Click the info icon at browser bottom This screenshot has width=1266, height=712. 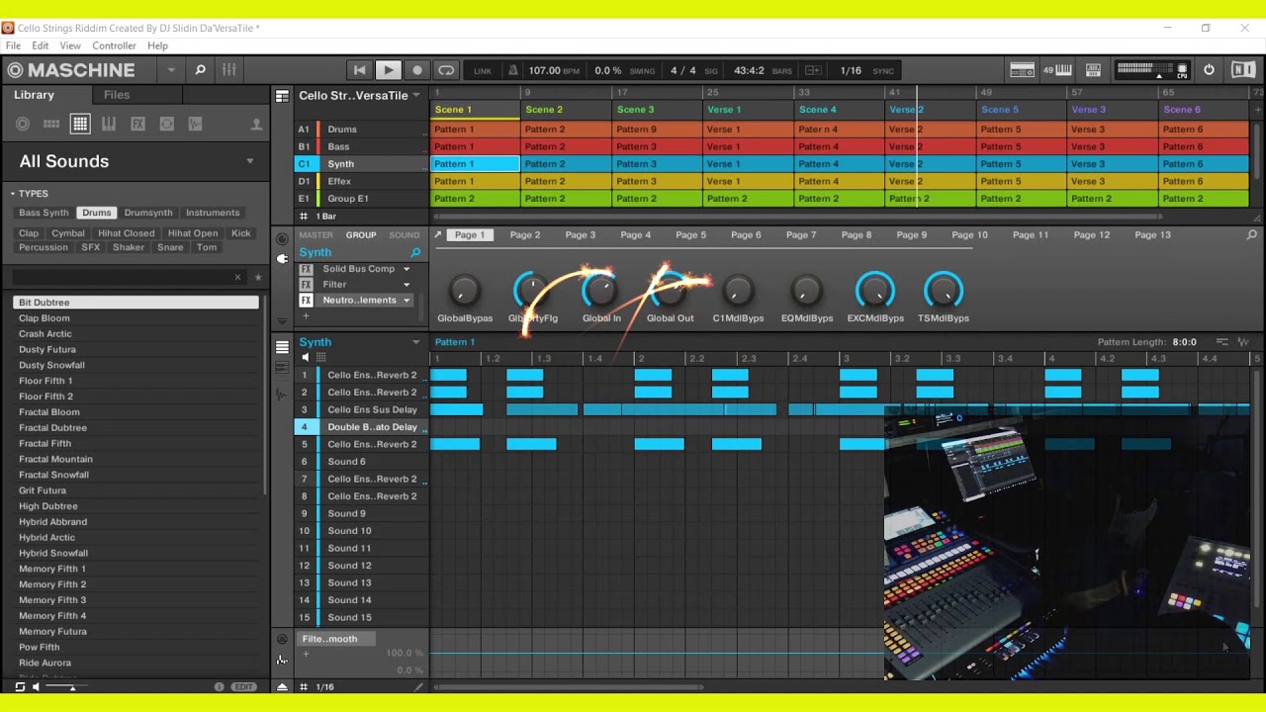click(x=219, y=686)
